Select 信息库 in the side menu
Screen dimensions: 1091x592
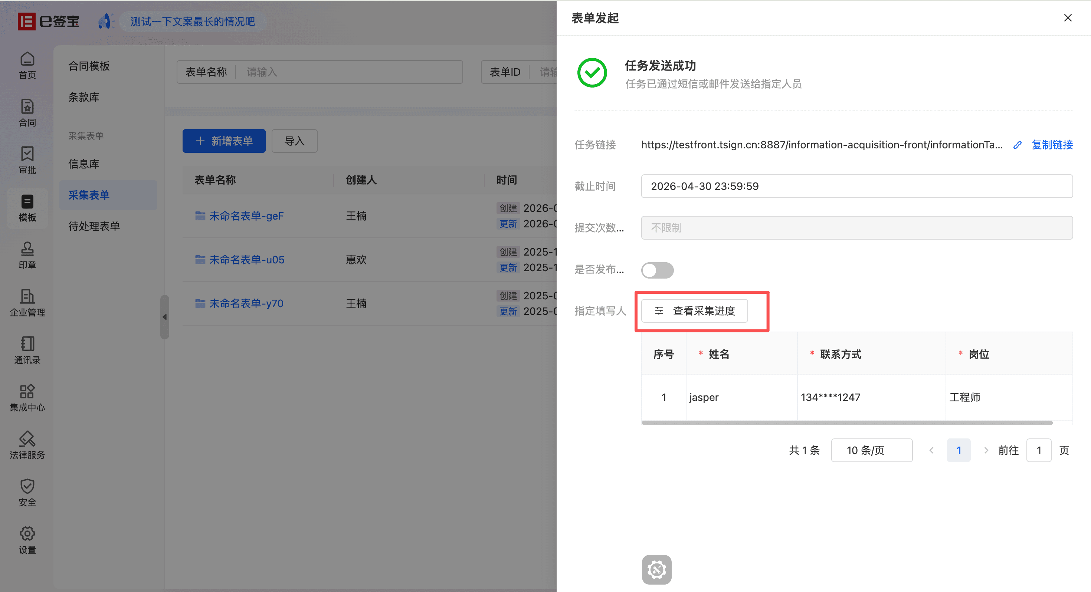pos(84,164)
